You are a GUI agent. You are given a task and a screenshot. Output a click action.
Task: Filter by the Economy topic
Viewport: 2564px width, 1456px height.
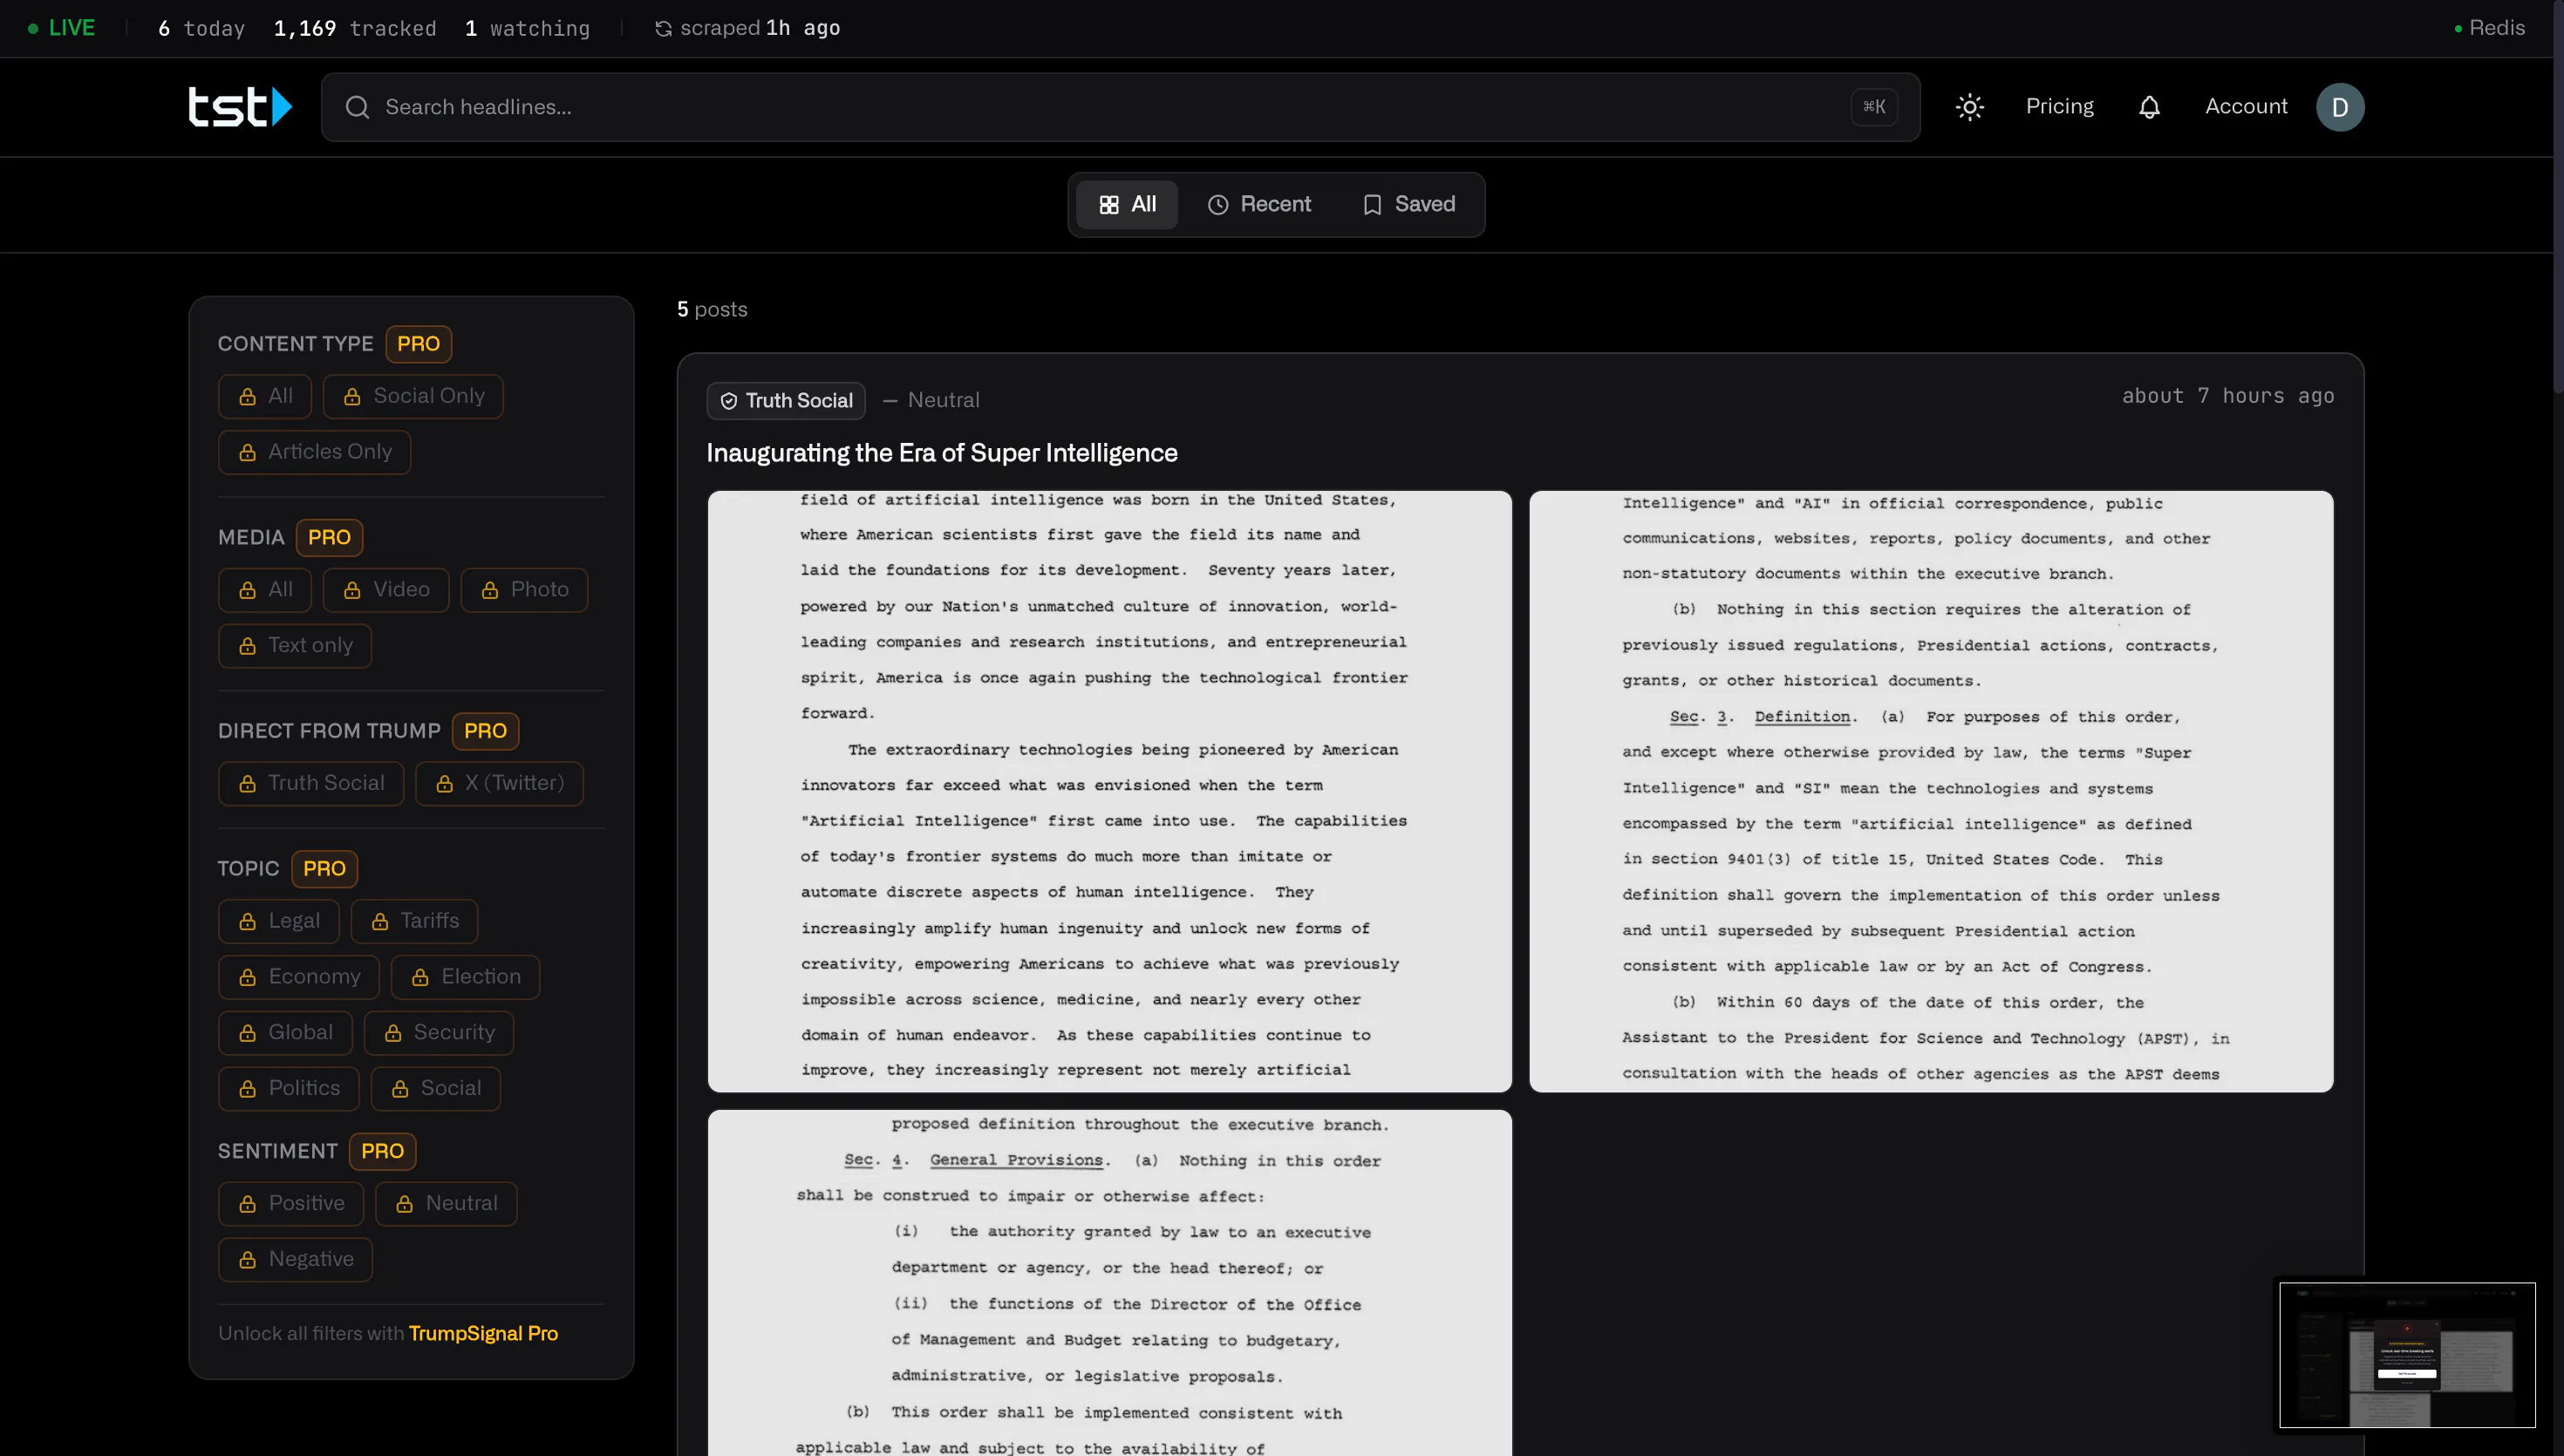(299, 977)
